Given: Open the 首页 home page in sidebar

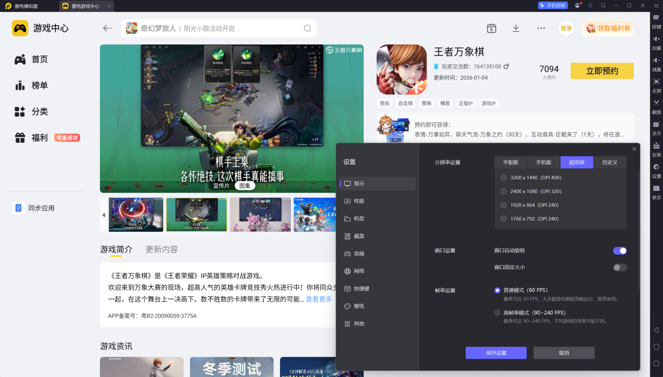Looking at the screenshot, I should click(x=31, y=60).
